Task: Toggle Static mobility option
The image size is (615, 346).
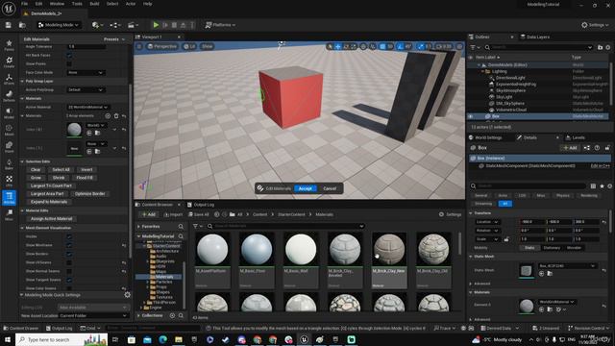Action: (x=529, y=248)
